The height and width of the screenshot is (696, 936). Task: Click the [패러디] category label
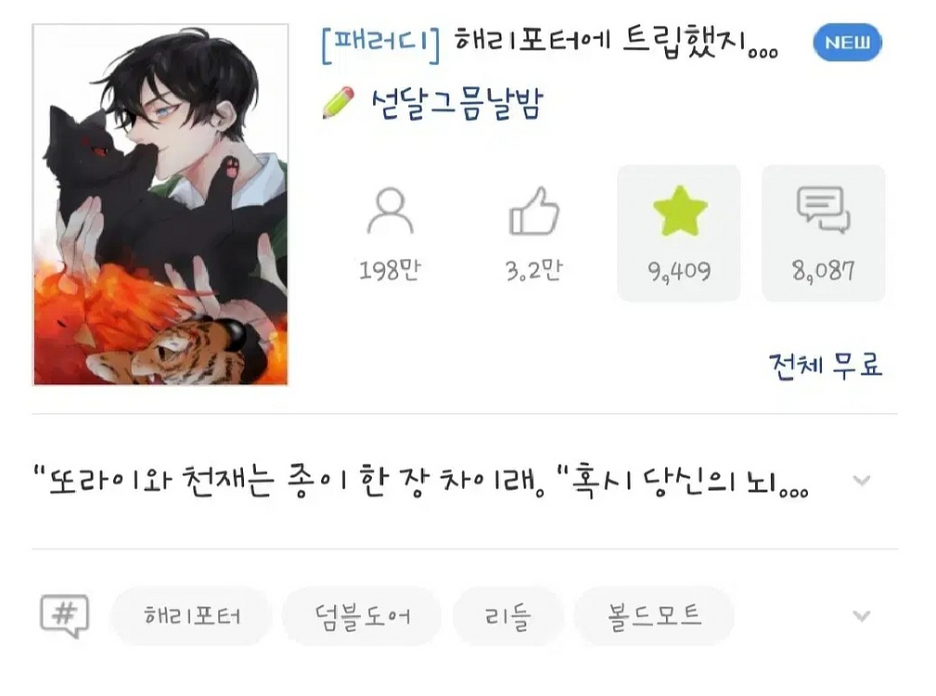point(380,44)
